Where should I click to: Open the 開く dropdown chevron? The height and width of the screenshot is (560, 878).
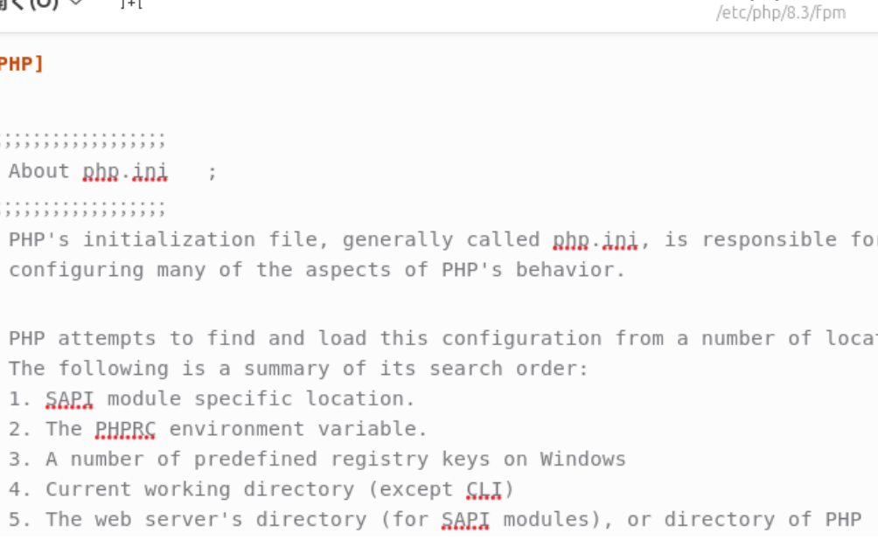coord(75,3)
